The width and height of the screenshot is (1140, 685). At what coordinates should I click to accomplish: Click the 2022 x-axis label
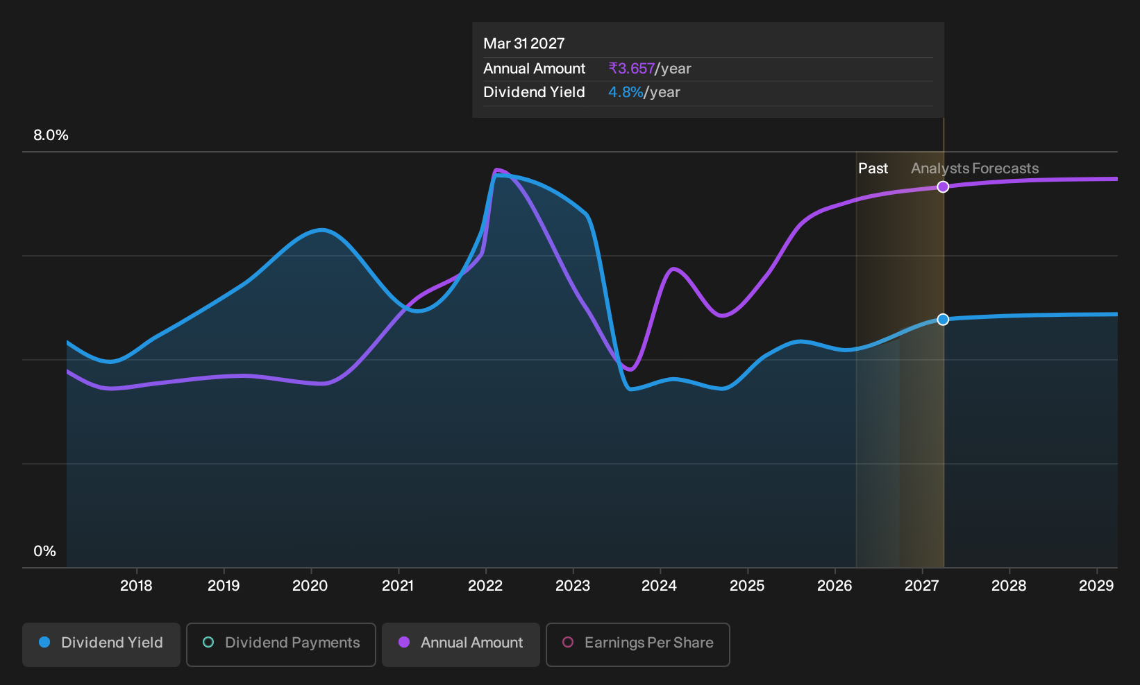pyautogui.click(x=485, y=586)
